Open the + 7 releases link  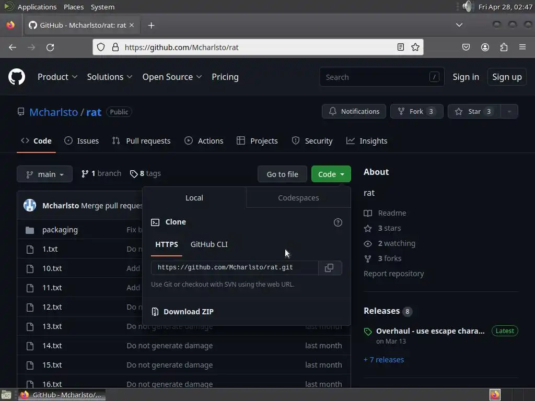(384, 360)
